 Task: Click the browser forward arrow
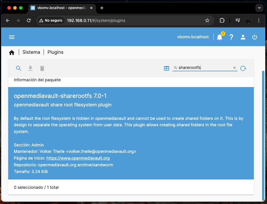click(18, 20)
